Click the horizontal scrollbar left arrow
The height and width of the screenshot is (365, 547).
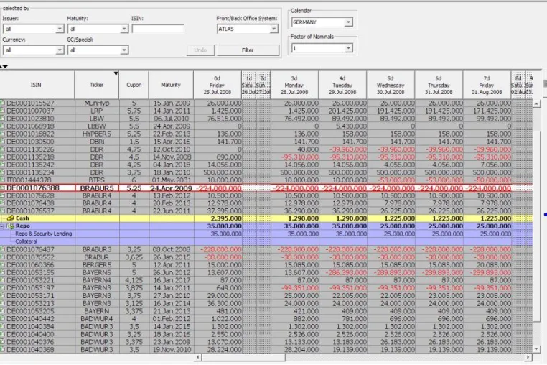(x=198, y=357)
